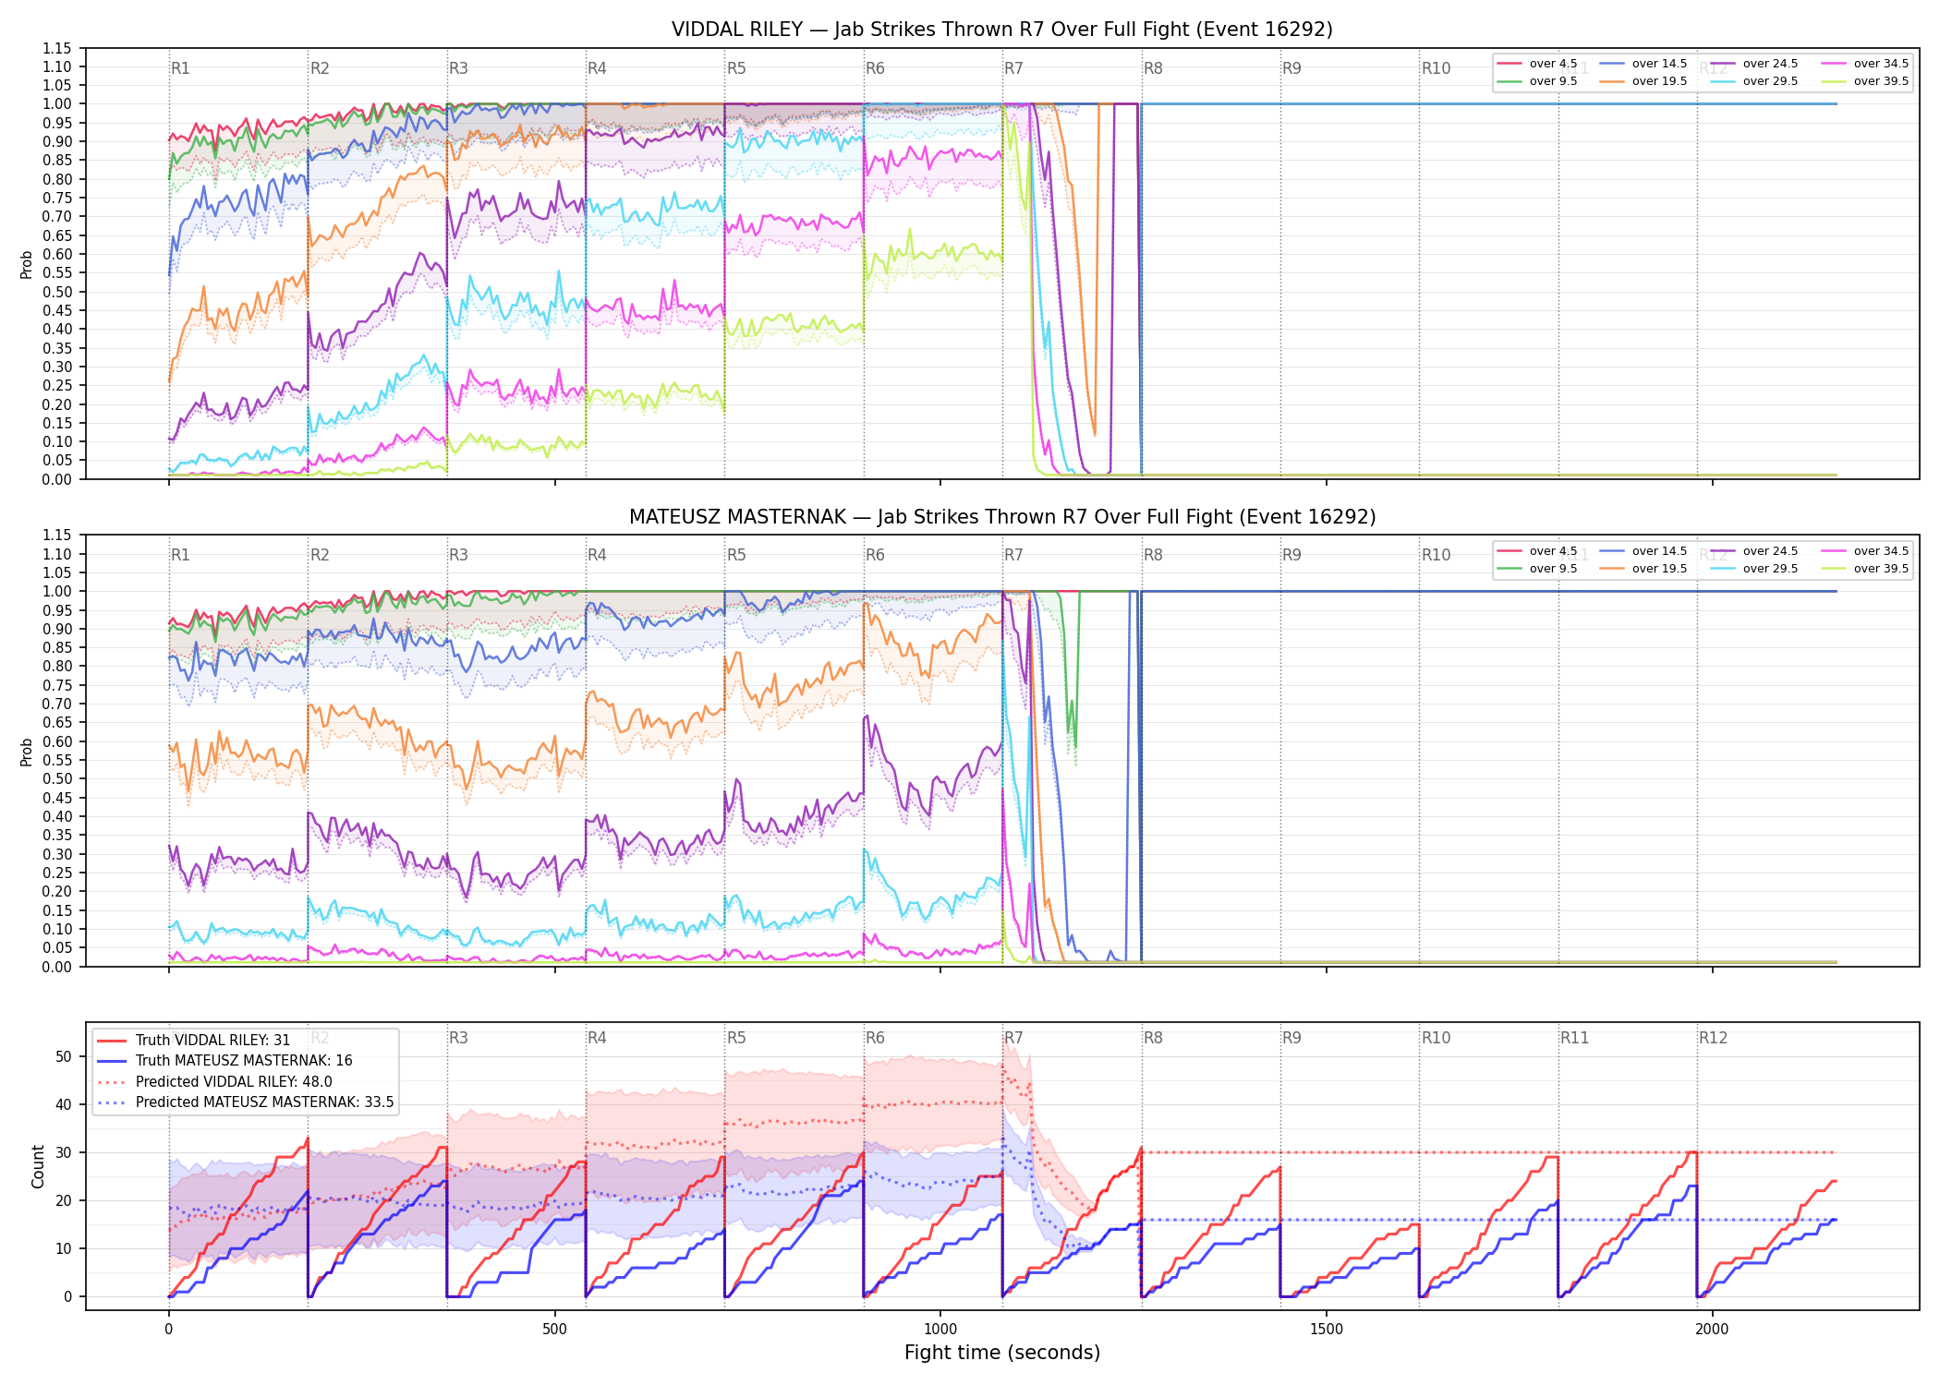Click the R5 round marker in middle chart

(x=736, y=555)
